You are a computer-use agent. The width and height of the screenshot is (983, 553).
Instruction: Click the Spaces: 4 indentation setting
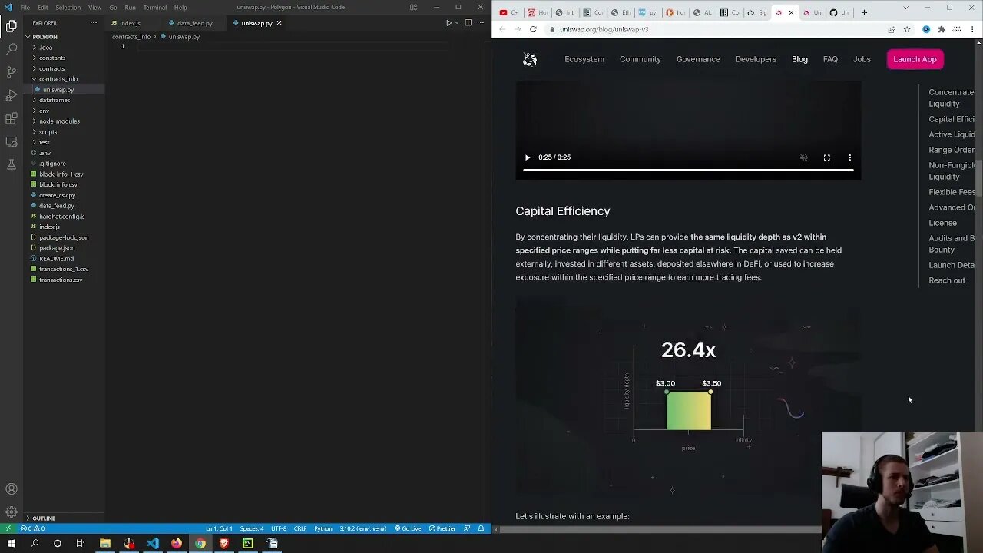click(252, 528)
